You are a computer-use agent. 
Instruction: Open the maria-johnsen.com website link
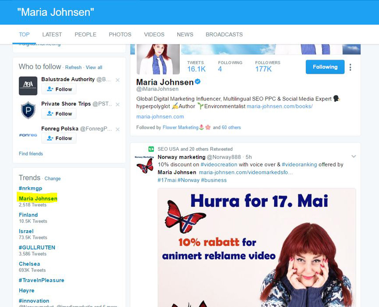[160, 117]
